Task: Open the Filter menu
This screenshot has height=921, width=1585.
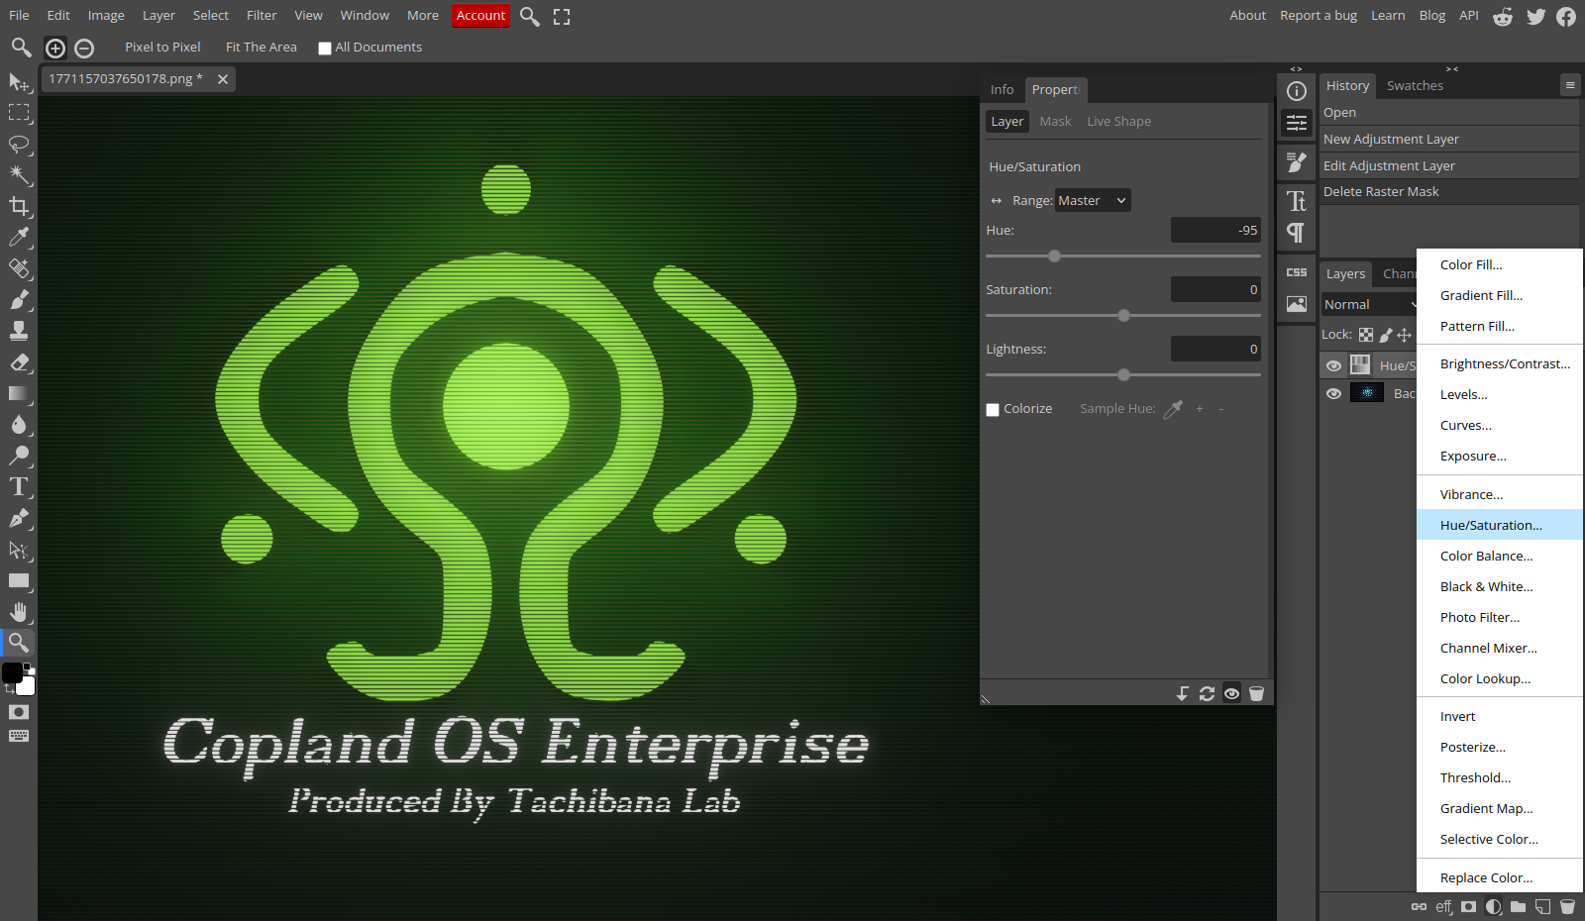Action: click(262, 15)
